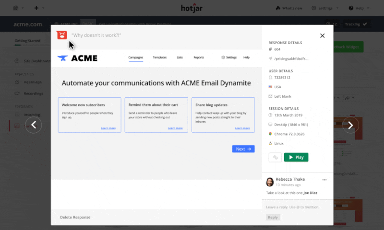Image resolution: width=384 pixels, height=230 pixels.
Task: Click the /pricingsakhfdsdfs... page URL
Action: coord(291,58)
